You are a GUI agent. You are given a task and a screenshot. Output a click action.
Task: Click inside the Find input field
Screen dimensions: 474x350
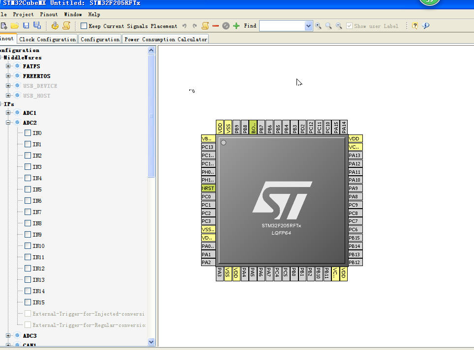click(282, 26)
